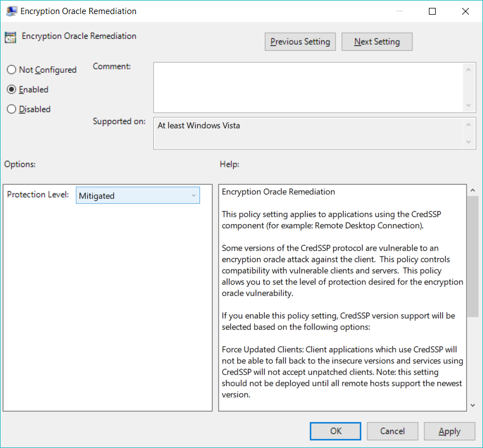The height and width of the screenshot is (448, 483).
Task: Click the Comment box scroll down arrow
Action: click(468, 105)
